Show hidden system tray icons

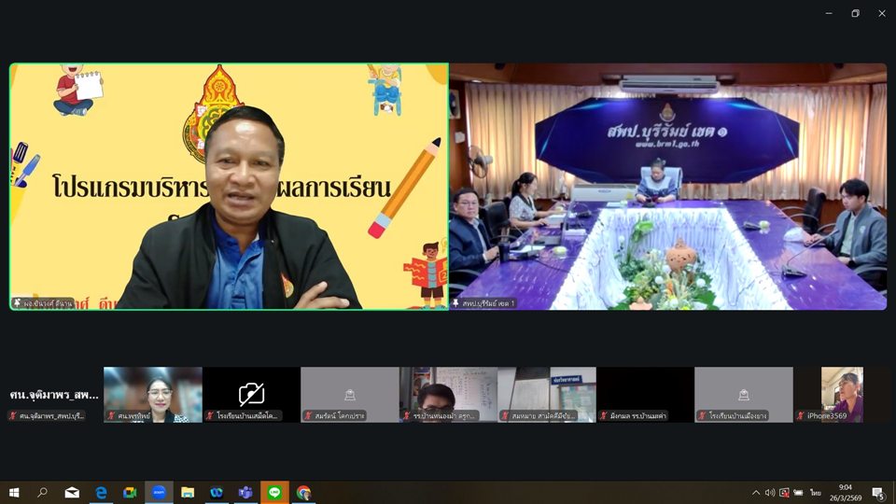point(756,492)
